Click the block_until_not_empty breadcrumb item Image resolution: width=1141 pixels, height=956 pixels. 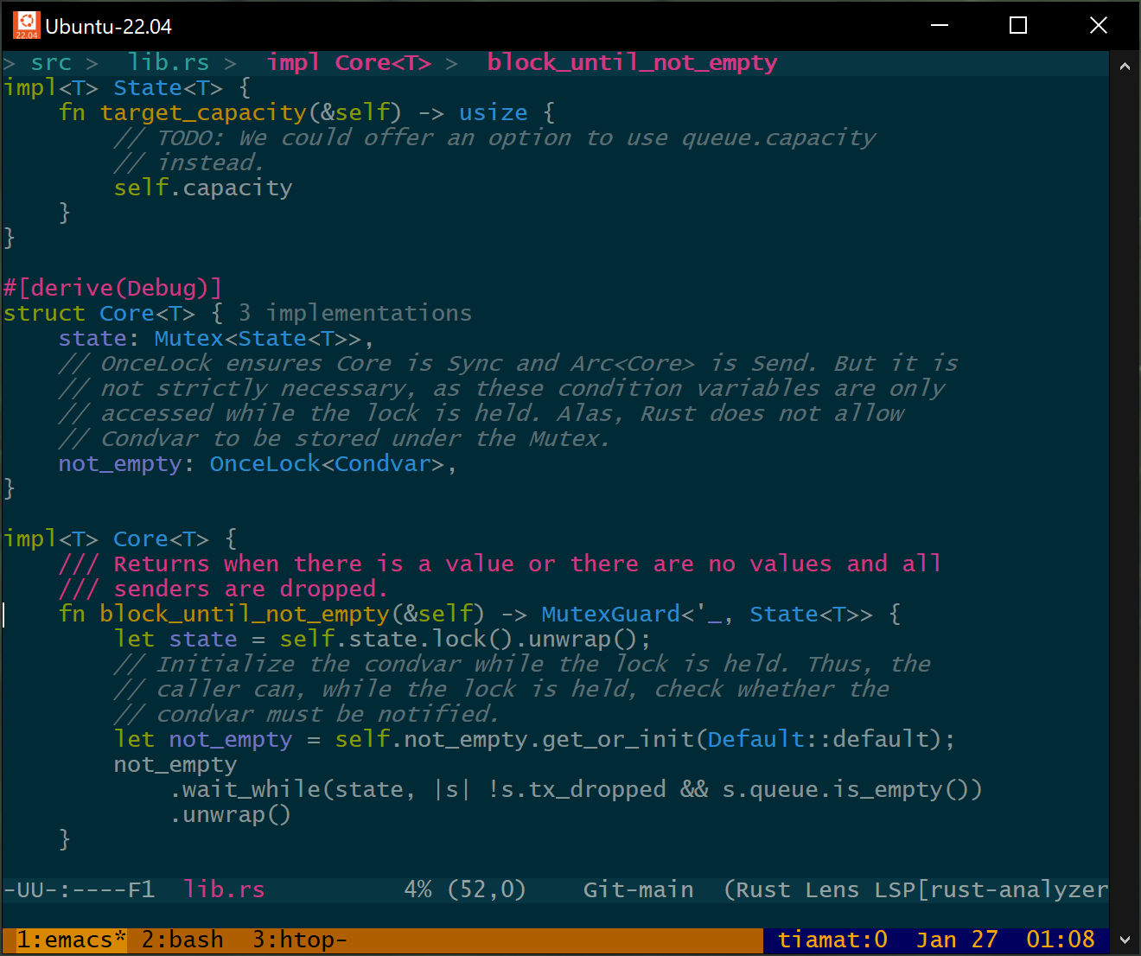click(632, 63)
